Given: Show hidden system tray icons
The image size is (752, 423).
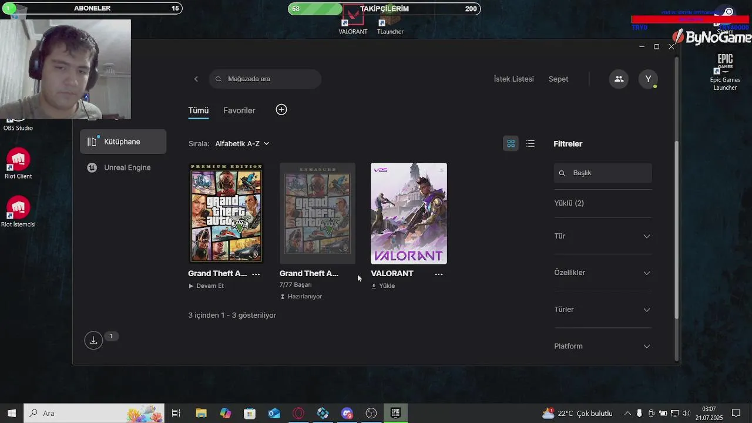Looking at the screenshot, I should point(627,413).
